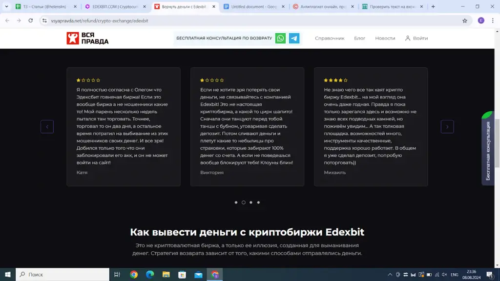The width and height of the screenshot is (500, 281).
Task: Expand the tab search dropdown
Action: pos(6,6)
